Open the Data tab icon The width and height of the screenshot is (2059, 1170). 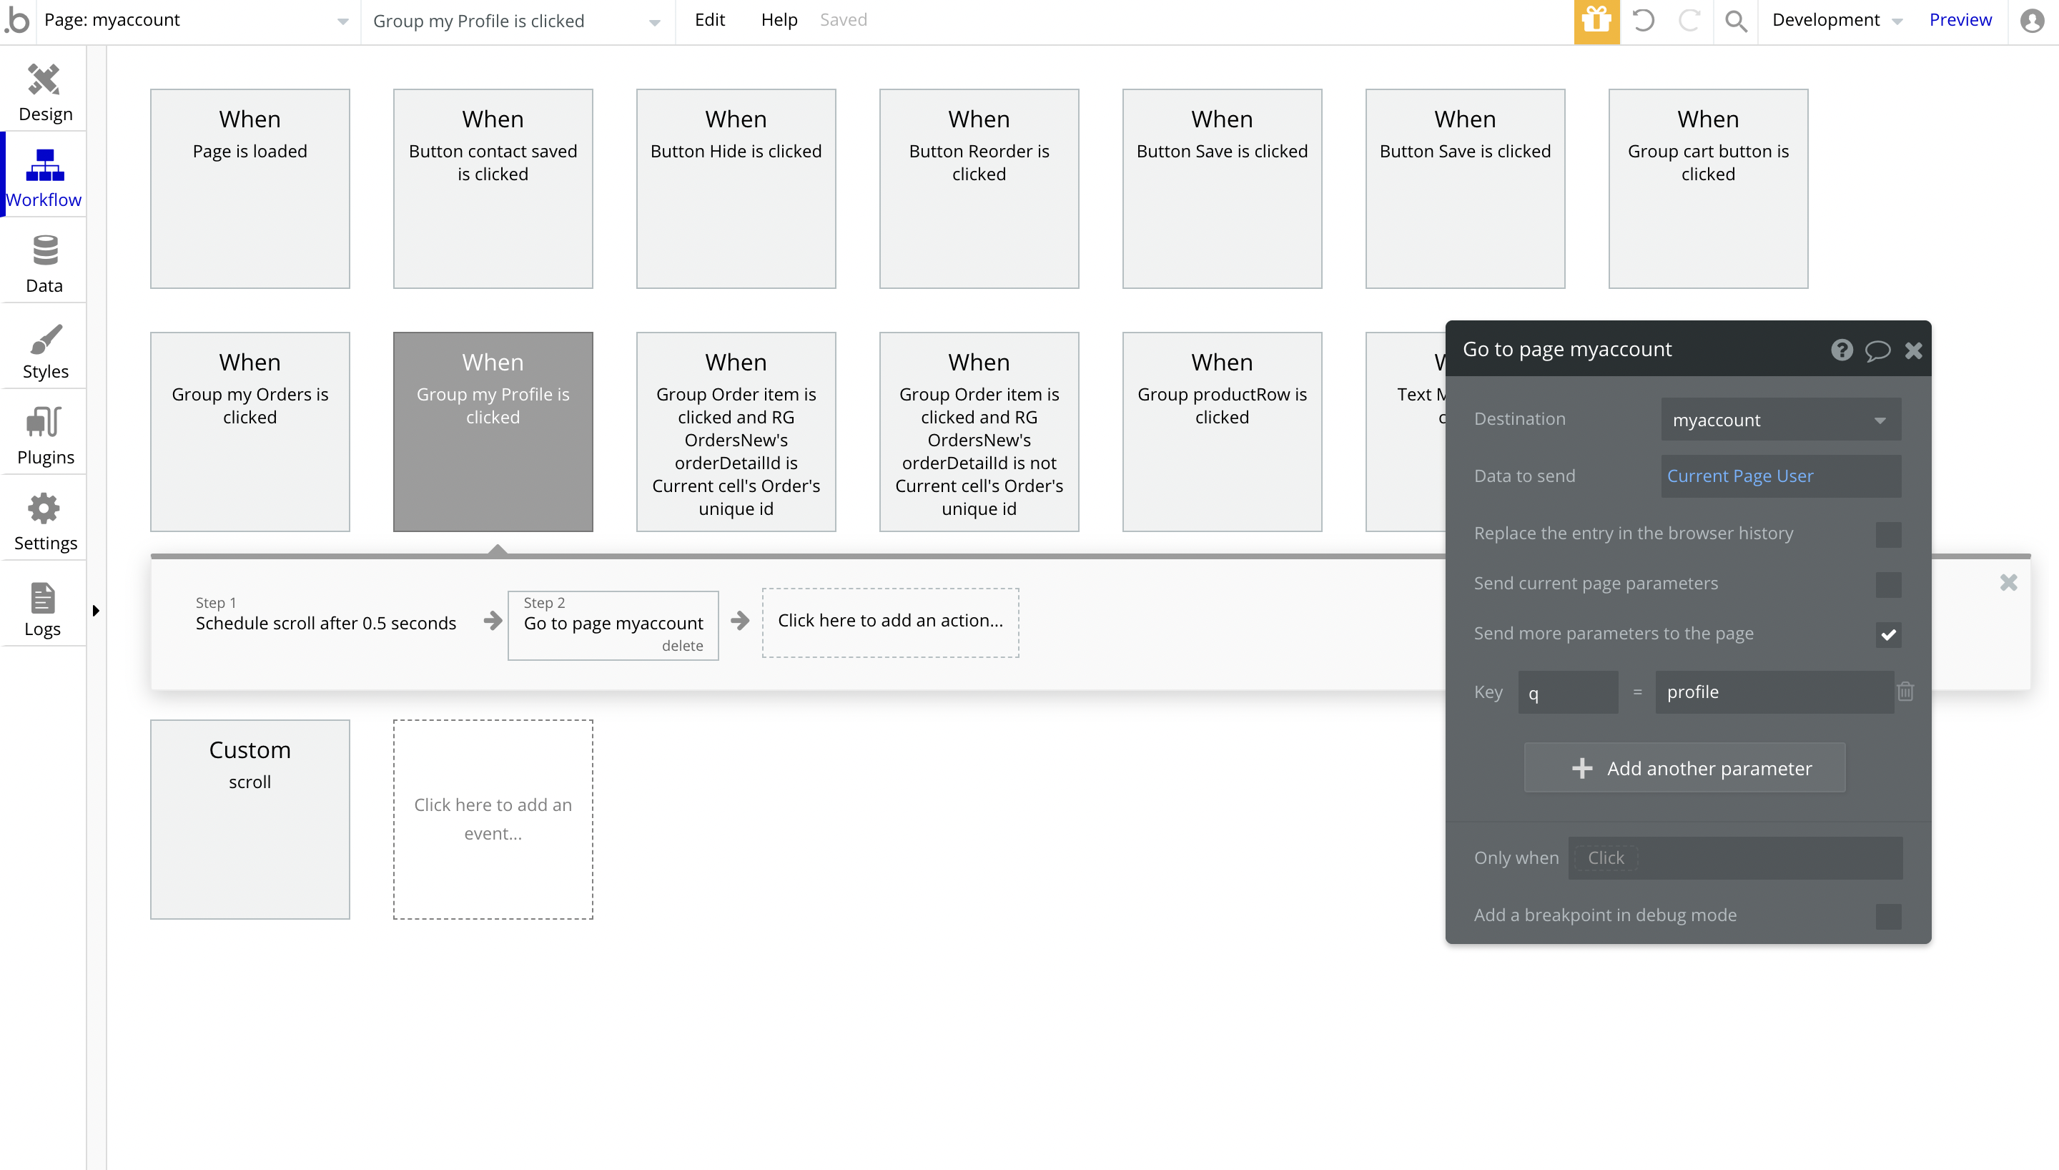(44, 252)
